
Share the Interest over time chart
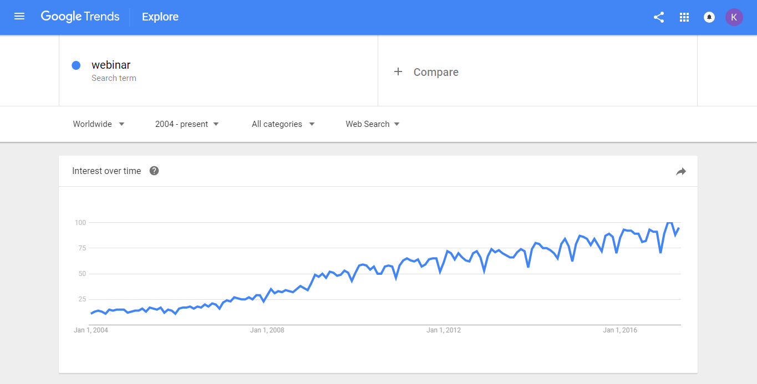click(x=681, y=172)
